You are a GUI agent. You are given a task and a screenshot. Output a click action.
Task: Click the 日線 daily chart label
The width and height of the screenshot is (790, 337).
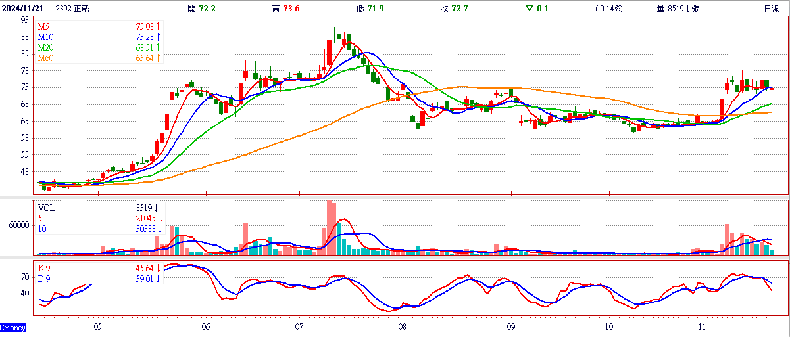click(x=771, y=9)
